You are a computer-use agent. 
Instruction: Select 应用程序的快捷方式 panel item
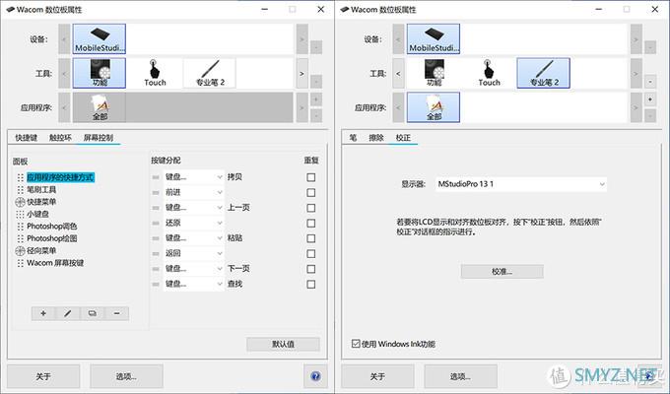[60, 177]
